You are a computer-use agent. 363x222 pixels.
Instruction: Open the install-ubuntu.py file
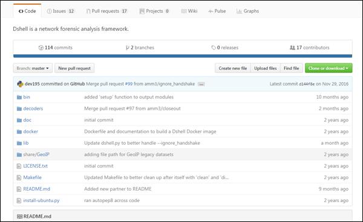[x=41, y=200]
